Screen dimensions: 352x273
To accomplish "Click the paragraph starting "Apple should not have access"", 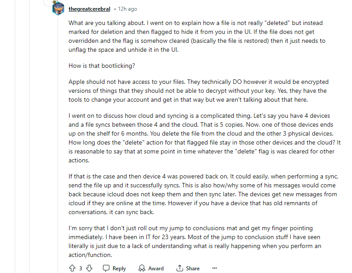I will [x=196, y=91].
